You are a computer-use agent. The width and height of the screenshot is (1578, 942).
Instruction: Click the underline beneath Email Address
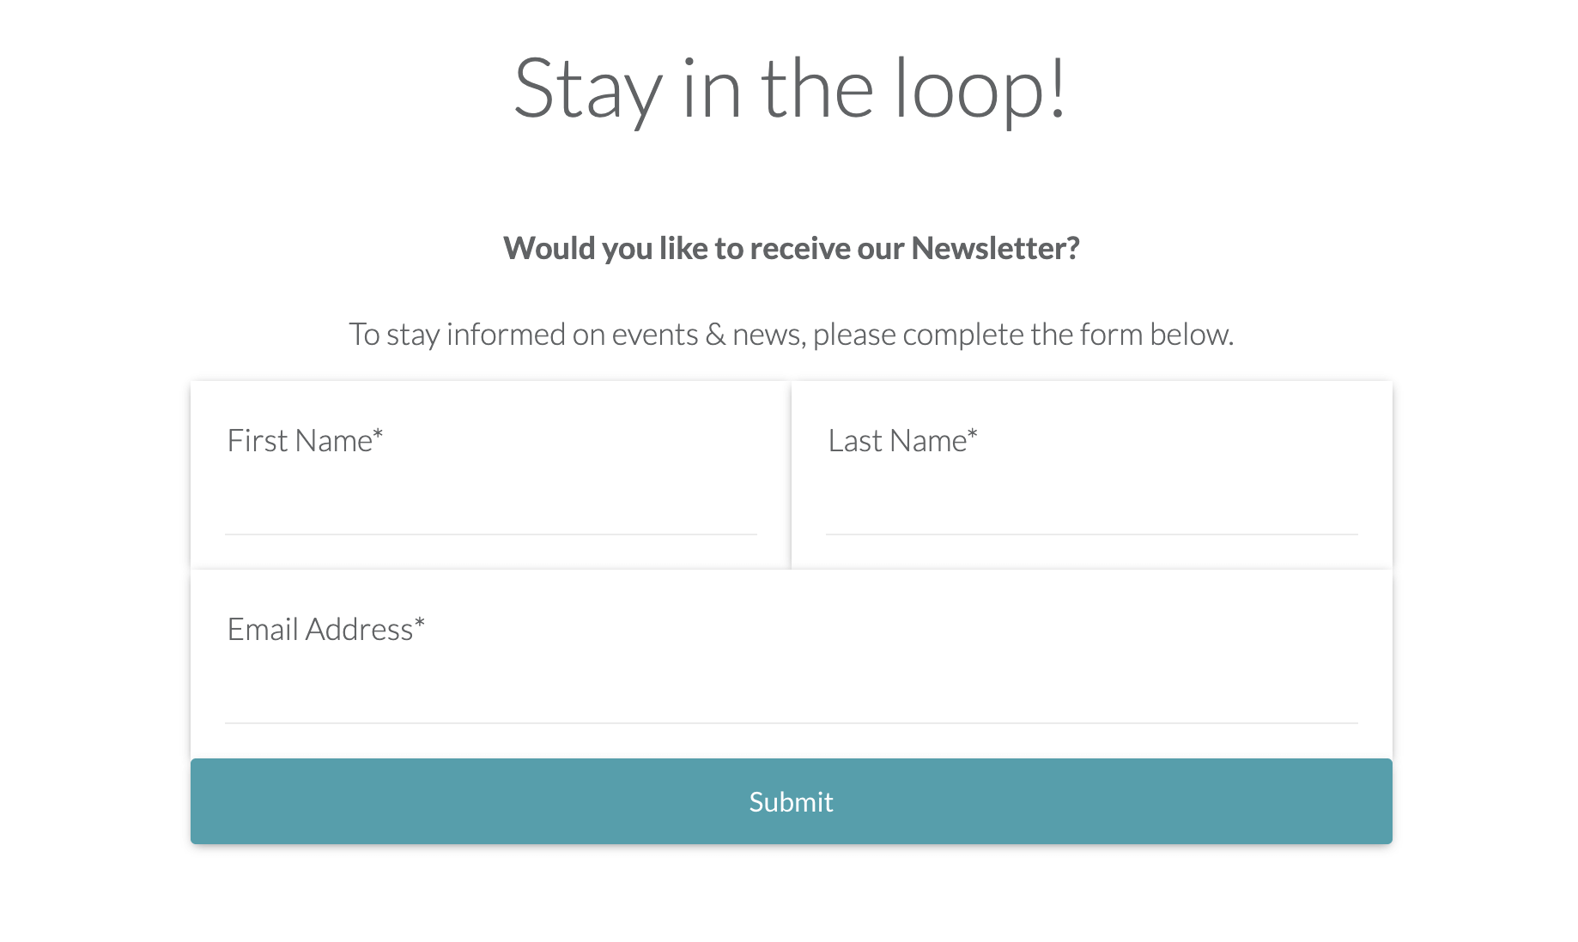791,723
